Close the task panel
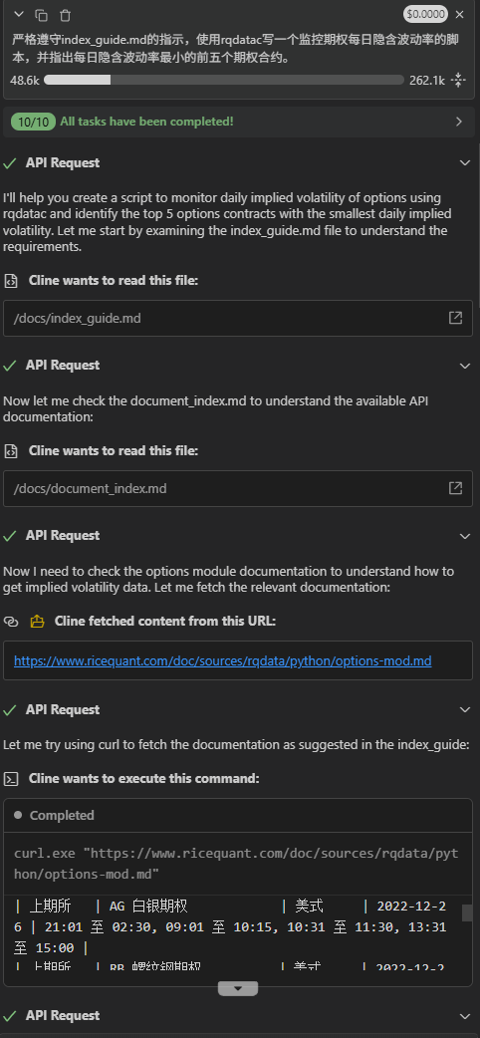Viewport: 480px width, 1038px height. tap(459, 15)
